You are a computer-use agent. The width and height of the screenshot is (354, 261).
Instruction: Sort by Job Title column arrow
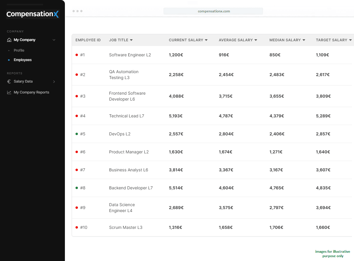(131, 40)
